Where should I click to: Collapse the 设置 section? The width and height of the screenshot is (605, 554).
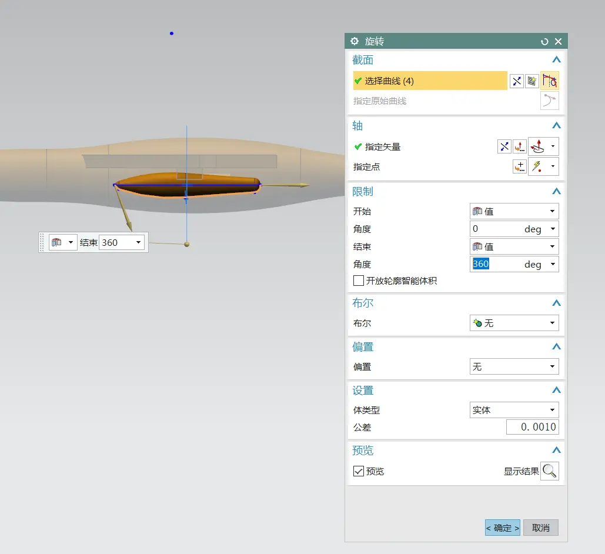(x=556, y=391)
